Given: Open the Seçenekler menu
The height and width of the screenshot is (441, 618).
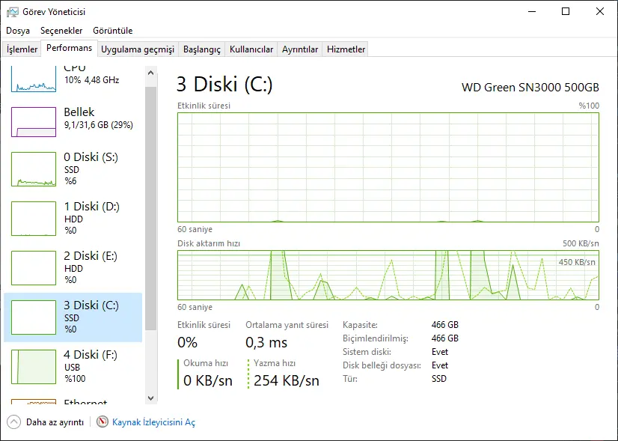Looking at the screenshot, I should [x=61, y=31].
